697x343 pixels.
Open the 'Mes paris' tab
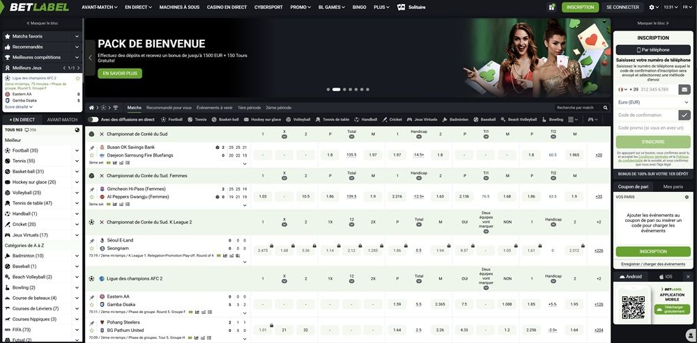coord(673,186)
